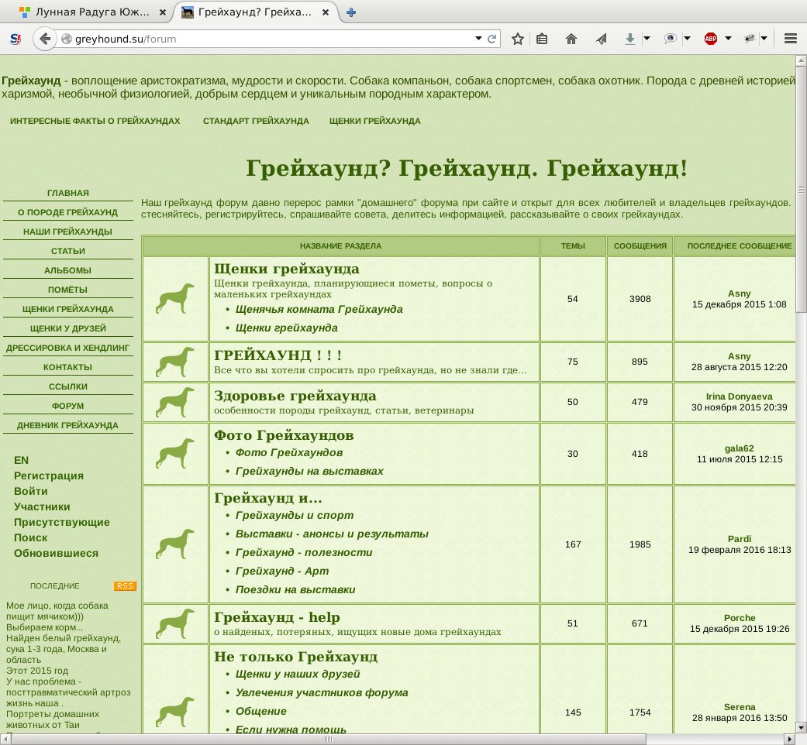Image resolution: width=807 pixels, height=745 pixels.
Task: Open Грейхаунд - help forum section
Action: [277, 617]
